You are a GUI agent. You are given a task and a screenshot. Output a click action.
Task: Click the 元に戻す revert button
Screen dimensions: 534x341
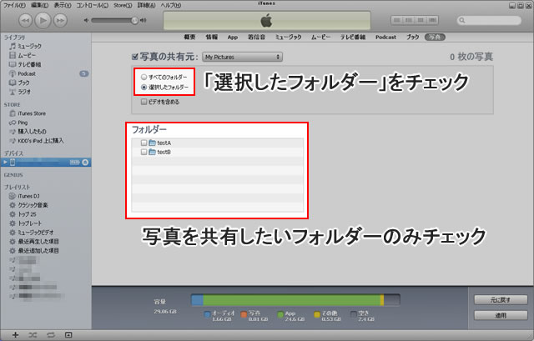pos(501,300)
